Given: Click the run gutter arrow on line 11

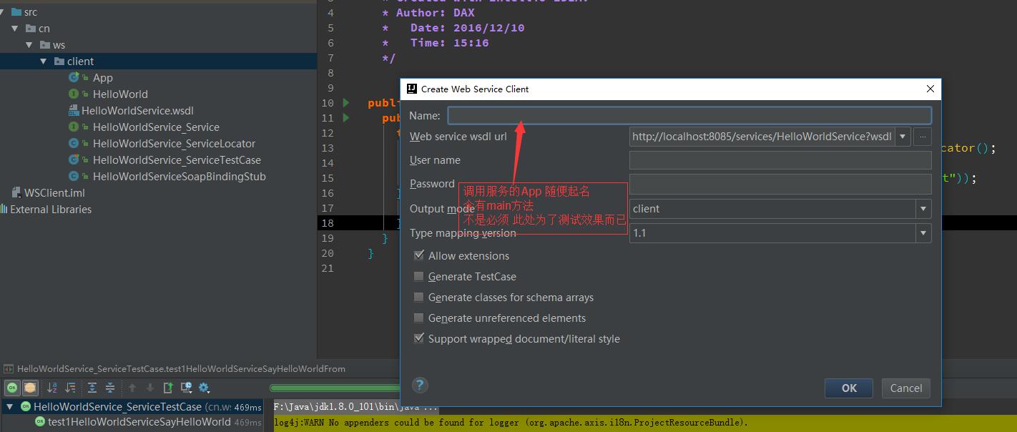Looking at the screenshot, I should [x=347, y=117].
